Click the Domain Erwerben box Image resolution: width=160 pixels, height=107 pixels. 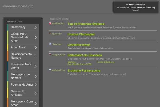136,7
